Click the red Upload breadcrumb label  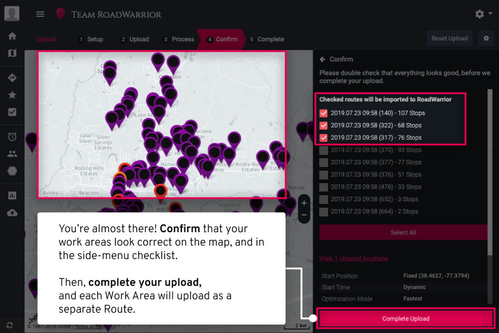tap(46, 39)
